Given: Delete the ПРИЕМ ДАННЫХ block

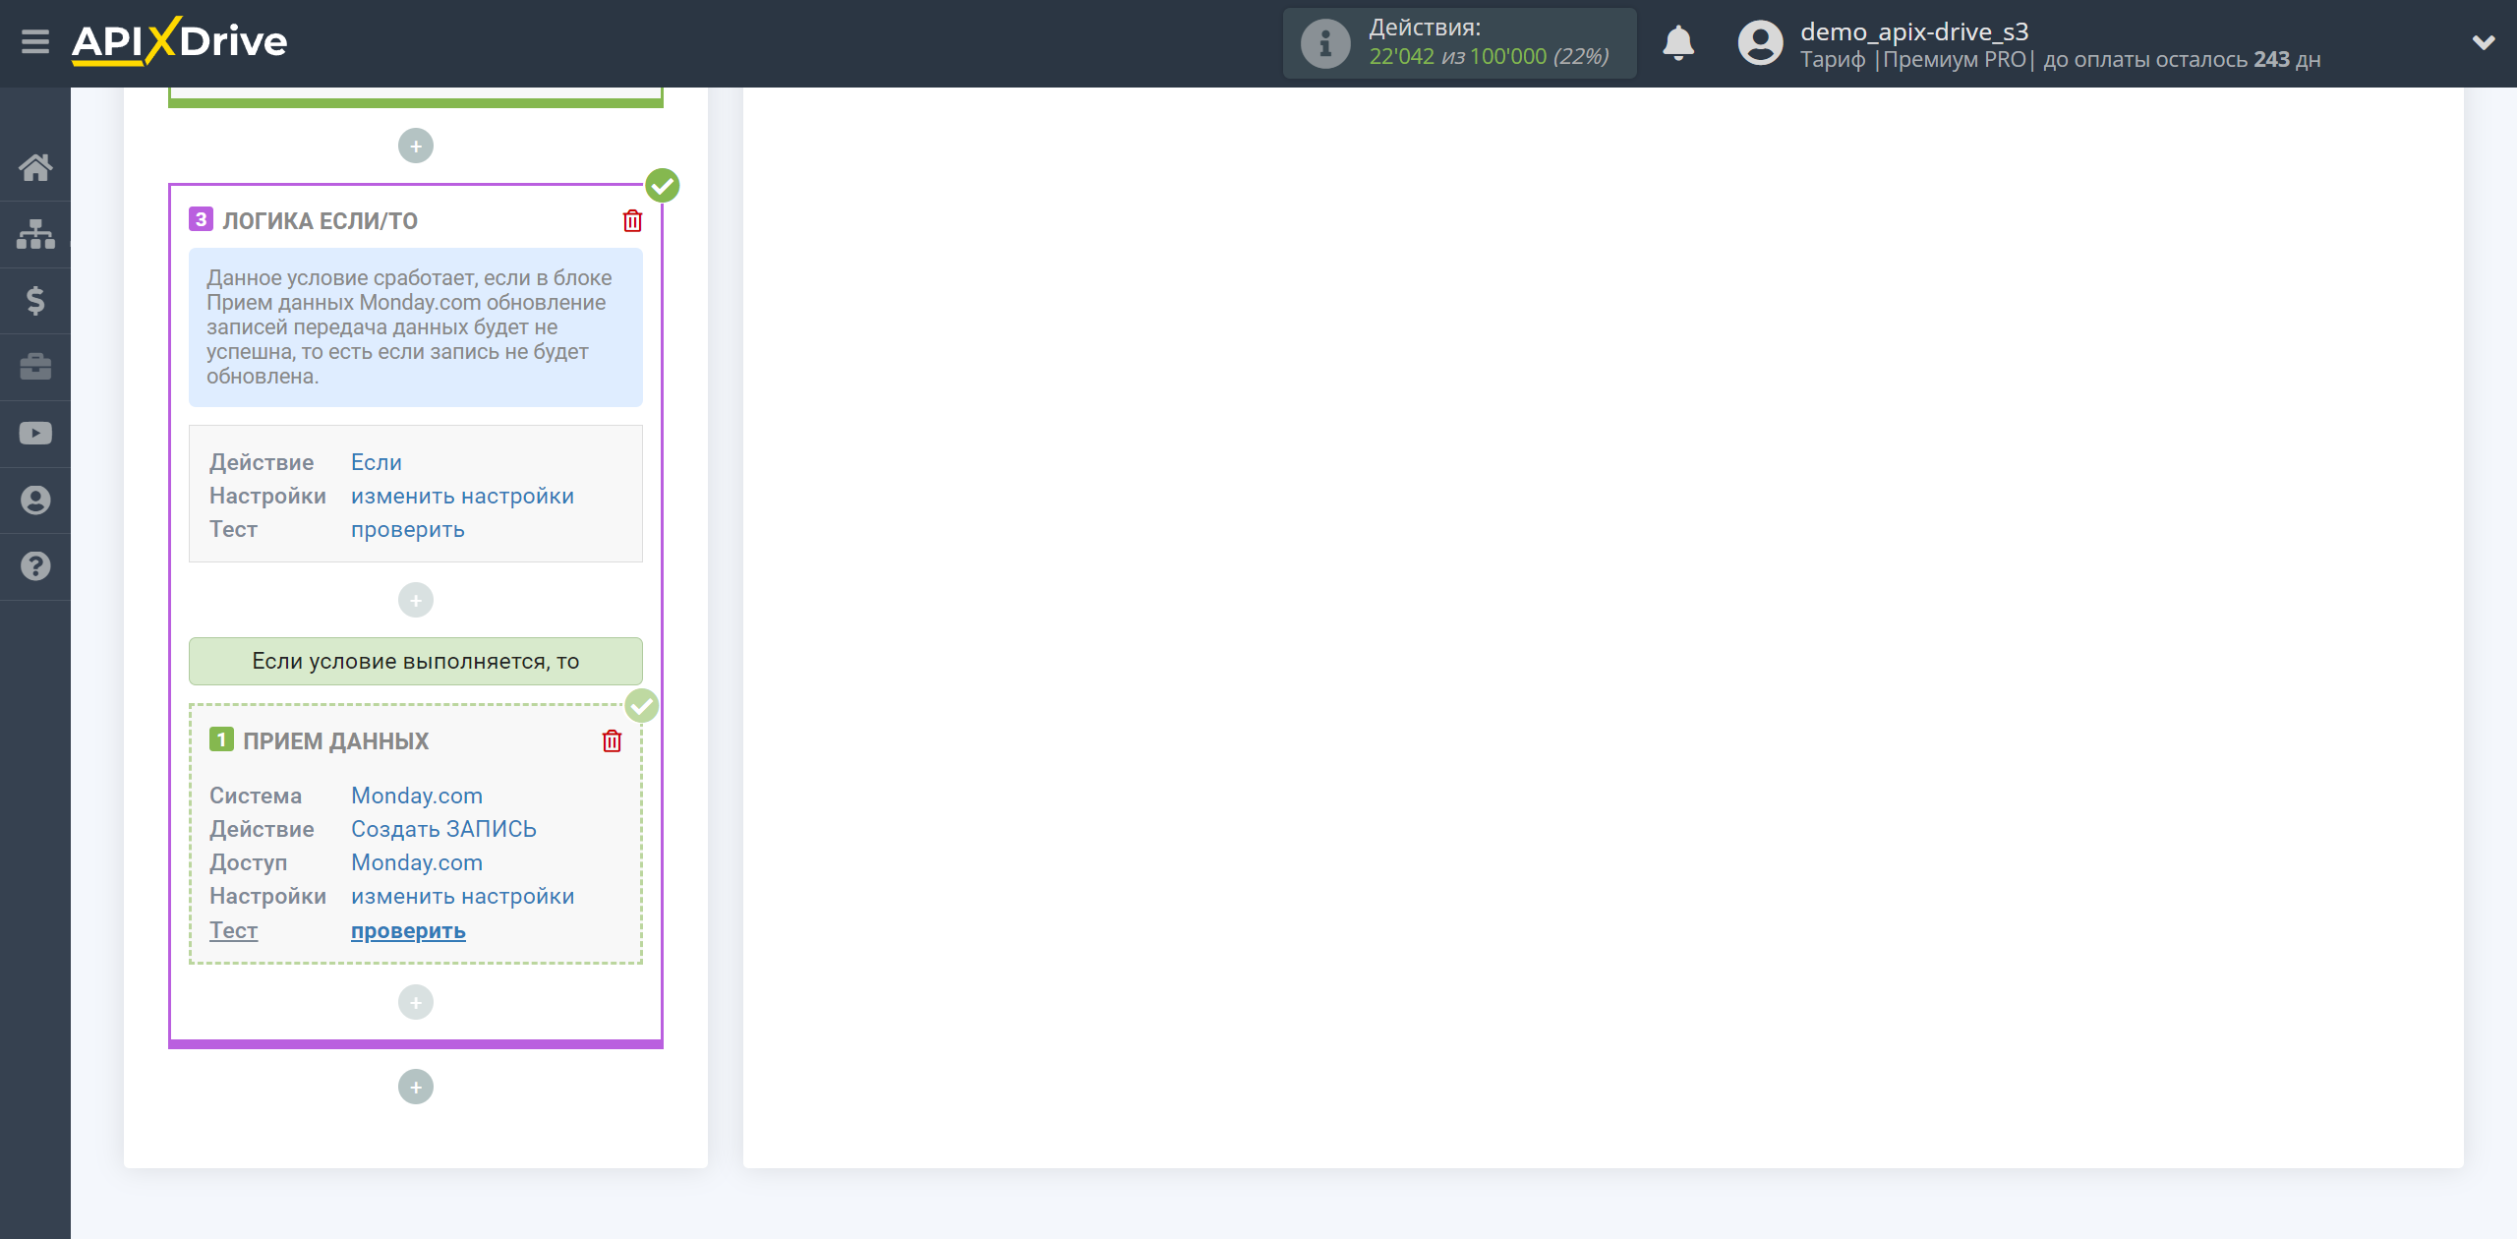Looking at the screenshot, I should click(x=612, y=740).
